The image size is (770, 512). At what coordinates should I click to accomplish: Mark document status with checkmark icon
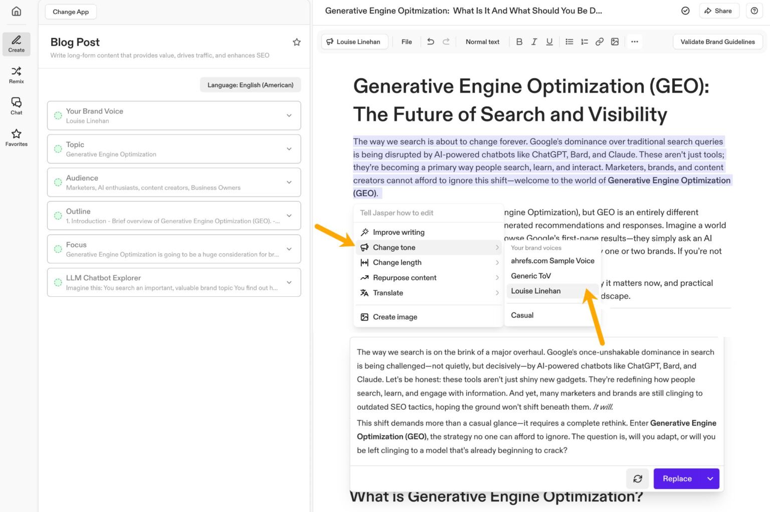(685, 11)
